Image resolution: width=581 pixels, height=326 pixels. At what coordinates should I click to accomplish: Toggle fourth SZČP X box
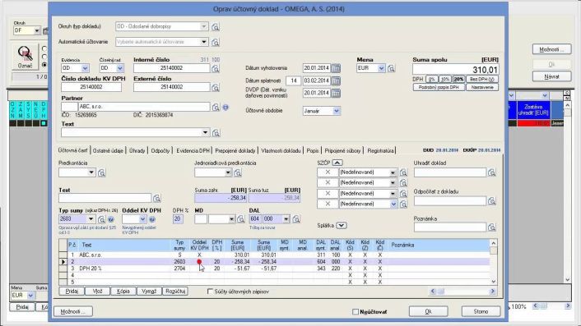[328, 204]
